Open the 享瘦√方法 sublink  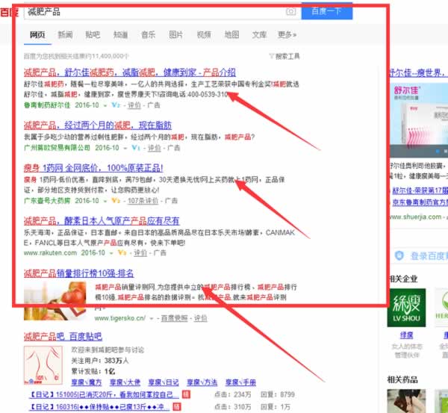(202, 382)
